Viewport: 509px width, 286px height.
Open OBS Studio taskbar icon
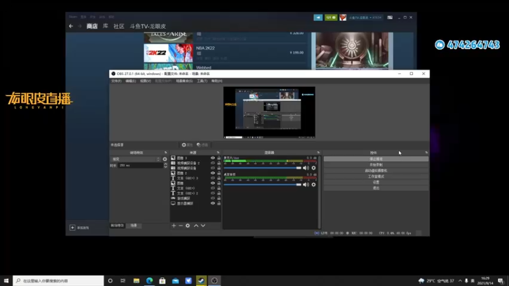[x=214, y=280]
